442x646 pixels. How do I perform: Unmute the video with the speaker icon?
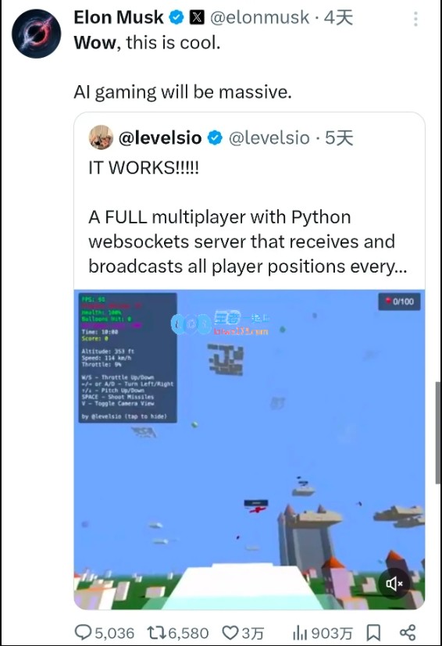click(x=394, y=584)
